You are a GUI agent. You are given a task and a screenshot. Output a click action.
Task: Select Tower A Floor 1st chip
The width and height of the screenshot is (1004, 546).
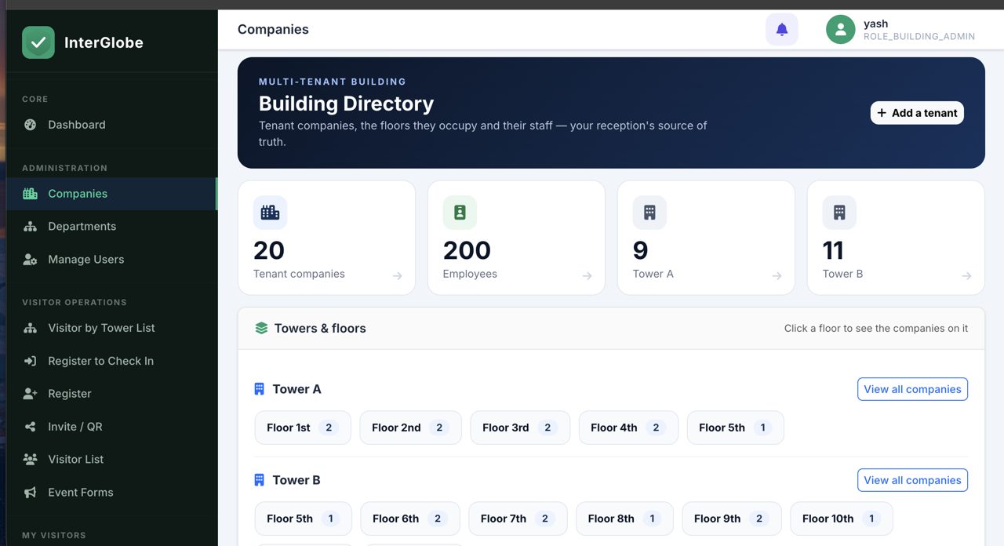point(303,428)
